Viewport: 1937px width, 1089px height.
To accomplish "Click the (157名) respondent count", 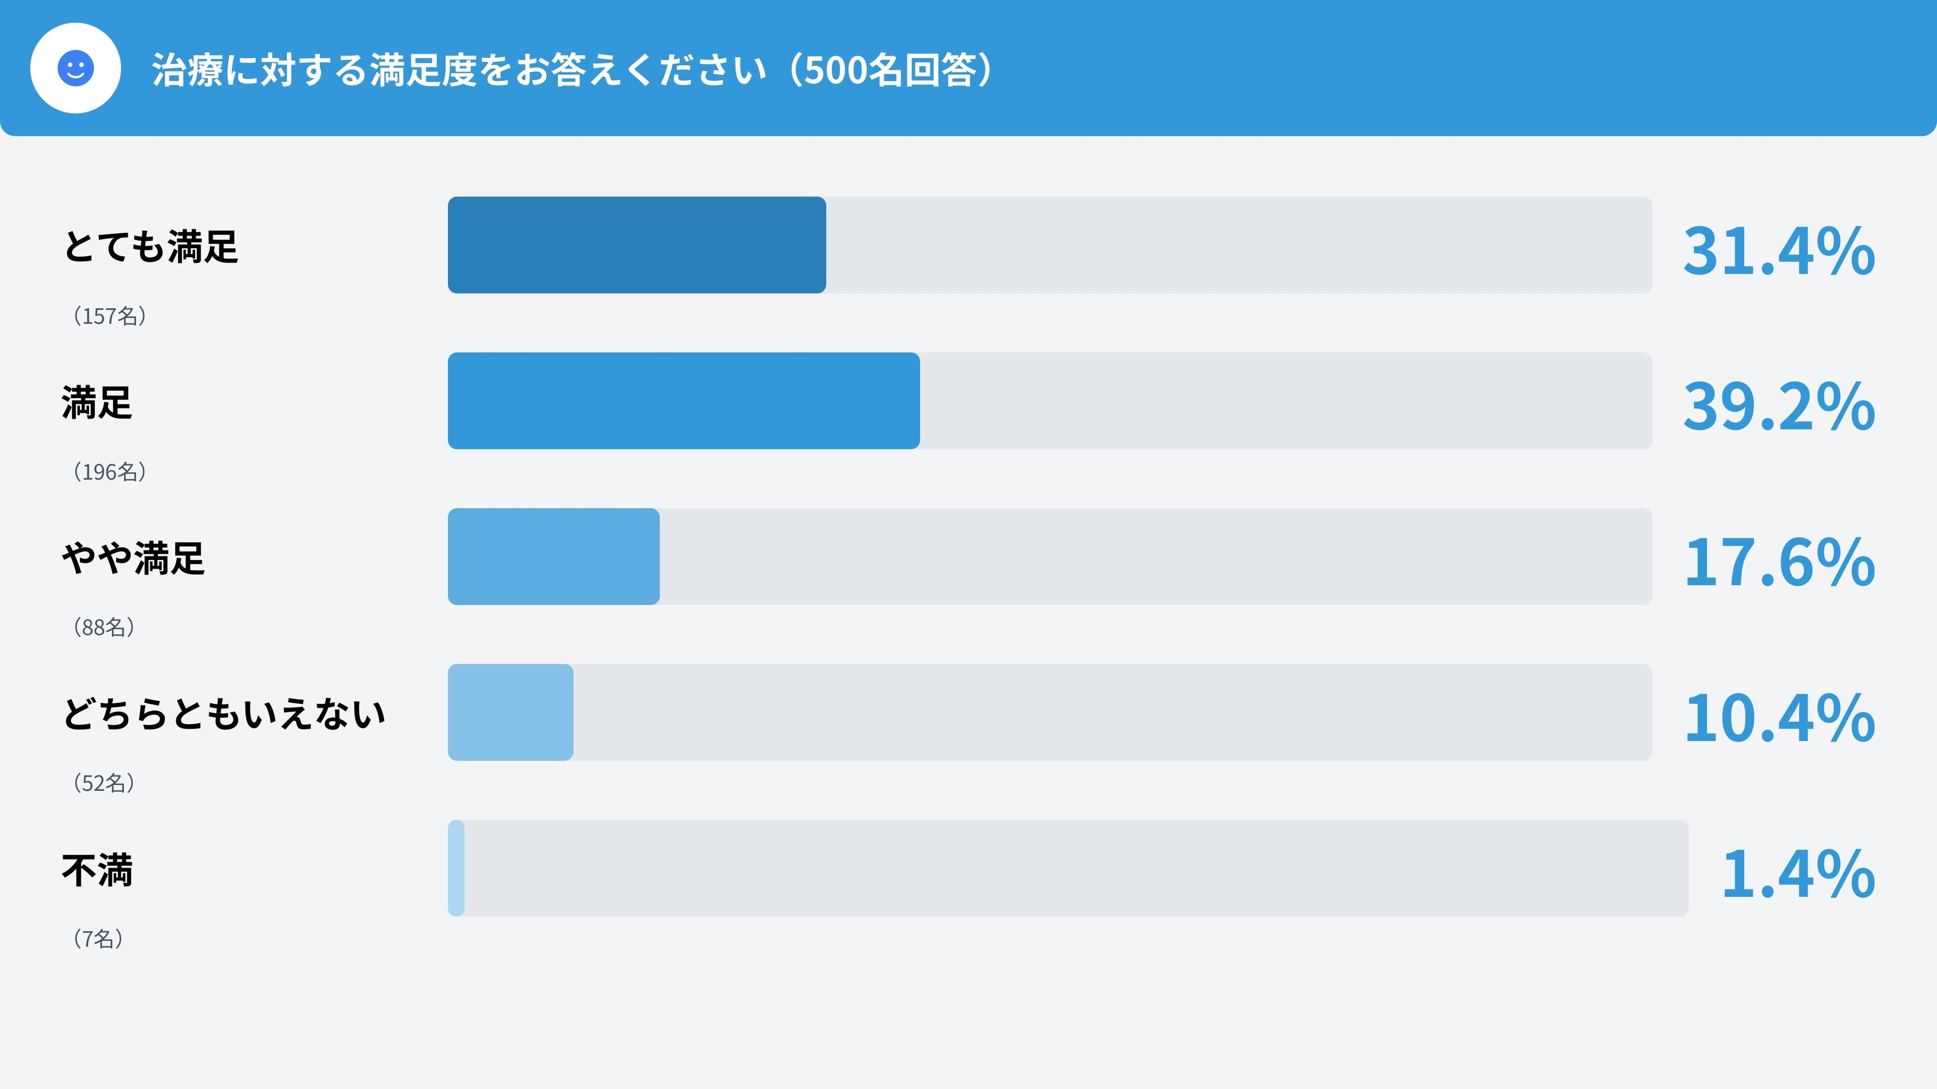I will [109, 316].
